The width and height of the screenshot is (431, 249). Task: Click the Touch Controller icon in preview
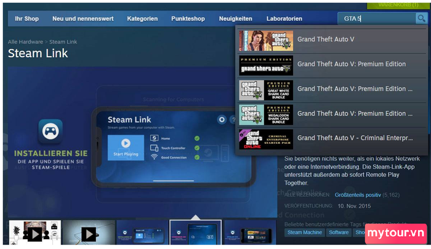pos(154,148)
